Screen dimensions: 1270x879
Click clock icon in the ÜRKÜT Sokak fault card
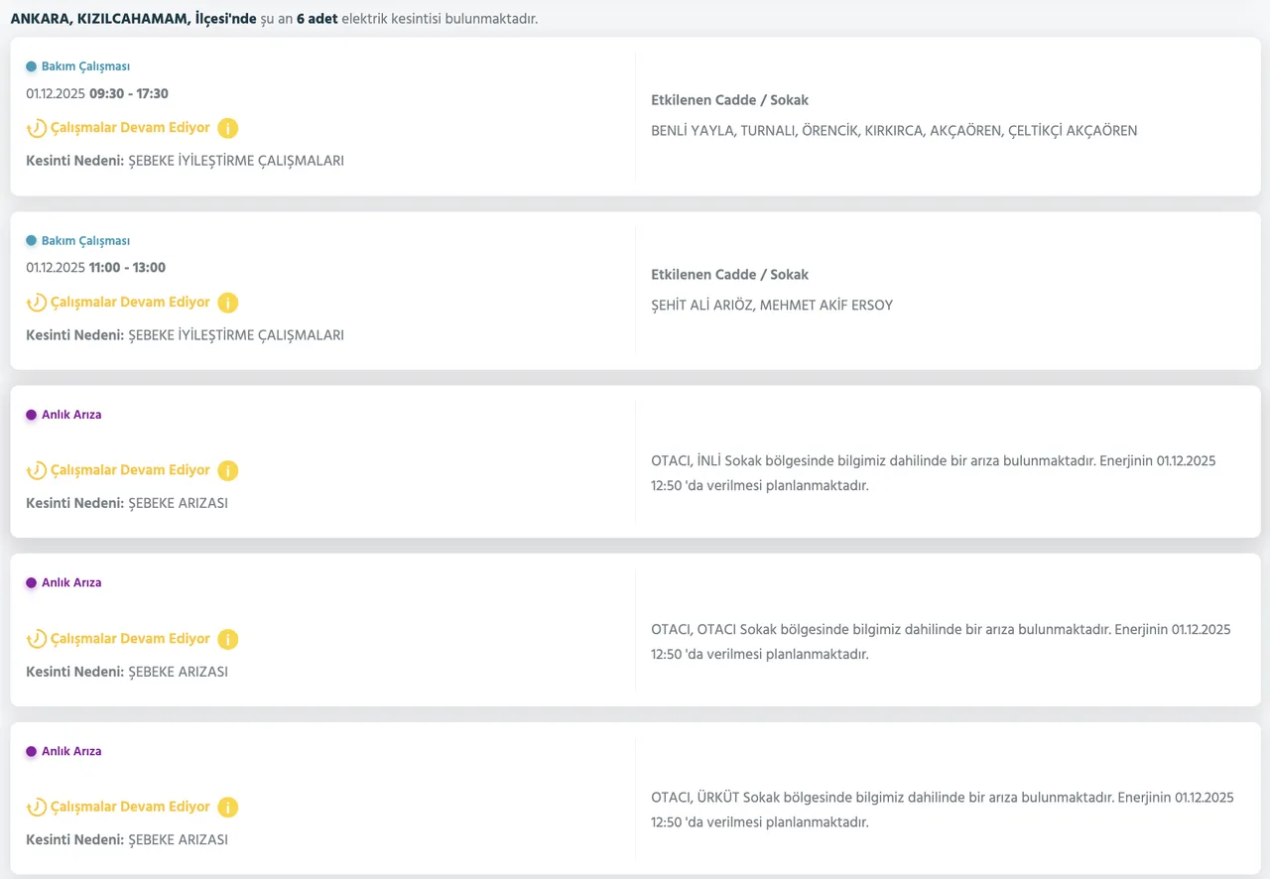click(x=37, y=808)
